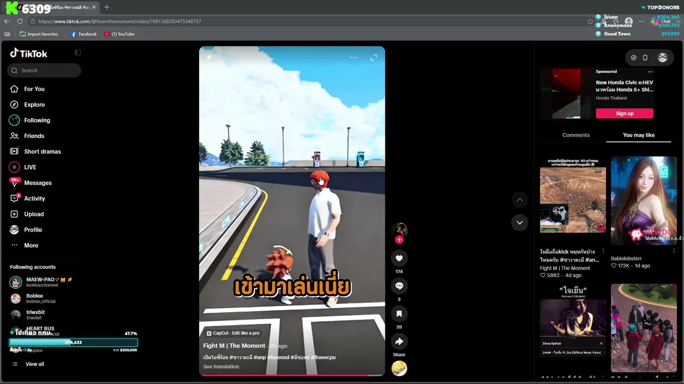Click See translation under caption
Image resolution: width=684 pixels, height=384 pixels.
coord(221,367)
